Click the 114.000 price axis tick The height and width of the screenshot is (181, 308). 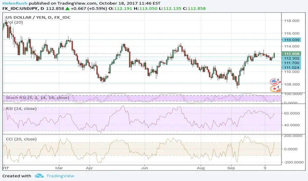pos(292,46)
